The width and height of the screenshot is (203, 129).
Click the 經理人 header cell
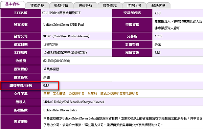coord(21,102)
